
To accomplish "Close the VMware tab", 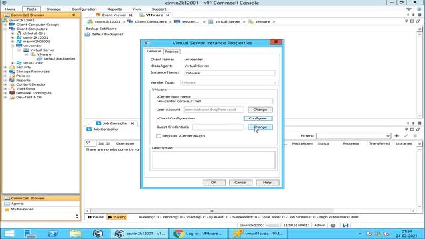I will click(x=168, y=15).
